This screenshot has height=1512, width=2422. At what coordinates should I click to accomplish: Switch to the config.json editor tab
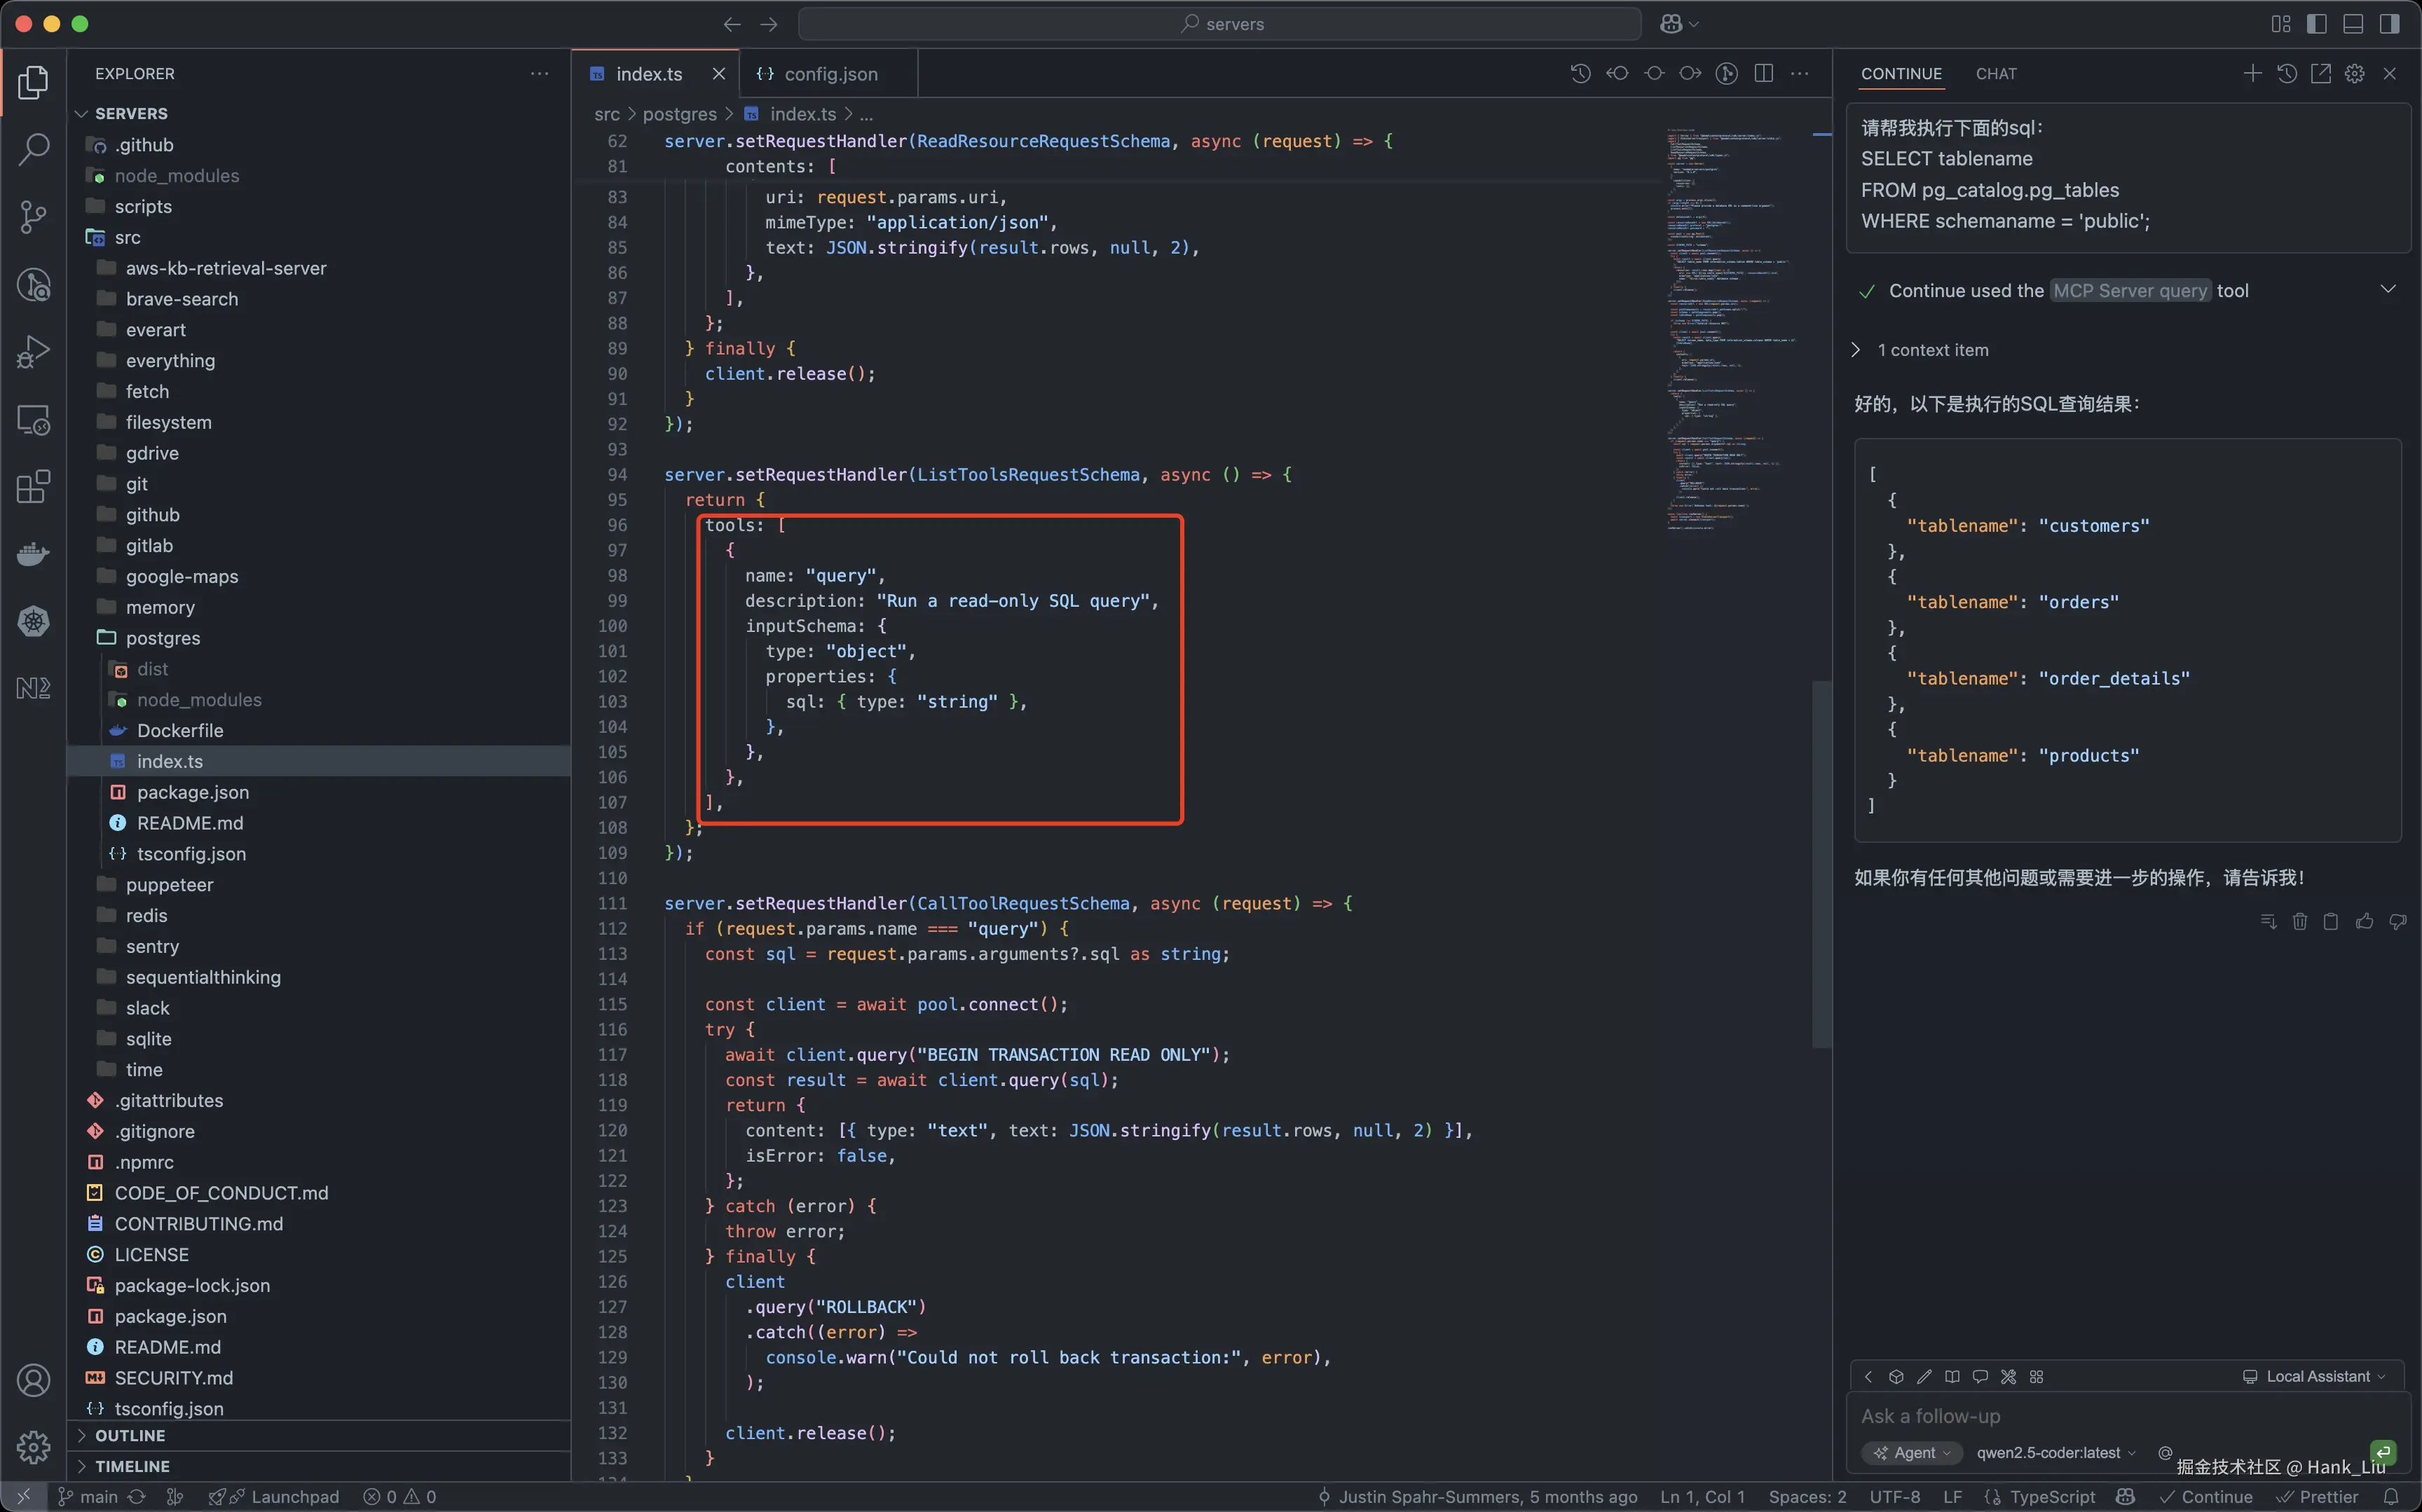click(x=830, y=74)
